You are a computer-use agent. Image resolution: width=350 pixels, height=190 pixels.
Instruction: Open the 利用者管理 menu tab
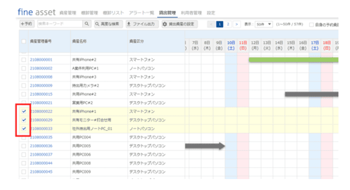click(x=191, y=13)
